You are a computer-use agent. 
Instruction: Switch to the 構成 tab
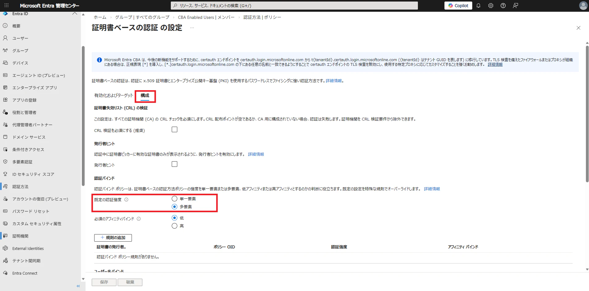click(x=145, y=96)
